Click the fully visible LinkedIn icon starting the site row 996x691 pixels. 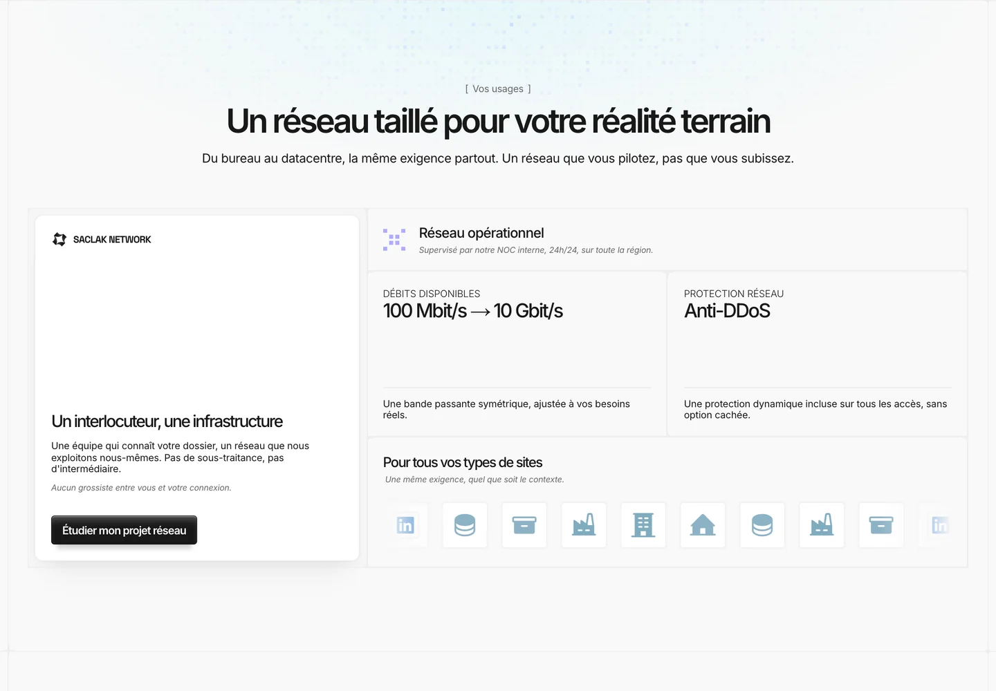pos(405,525)
